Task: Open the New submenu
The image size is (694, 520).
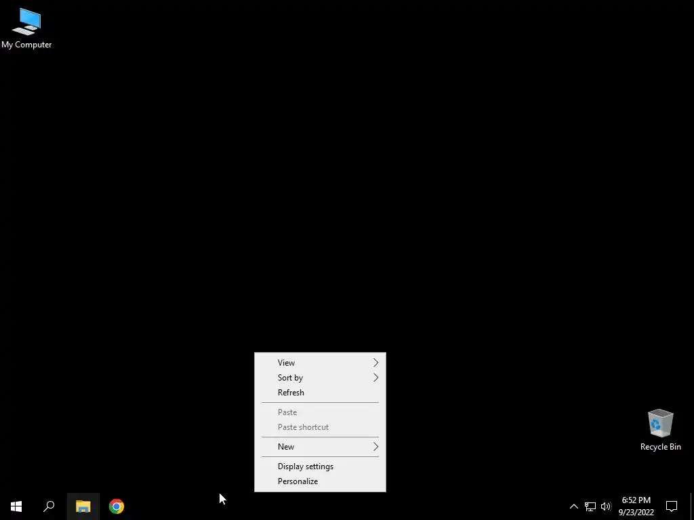Action: [320, 447]
